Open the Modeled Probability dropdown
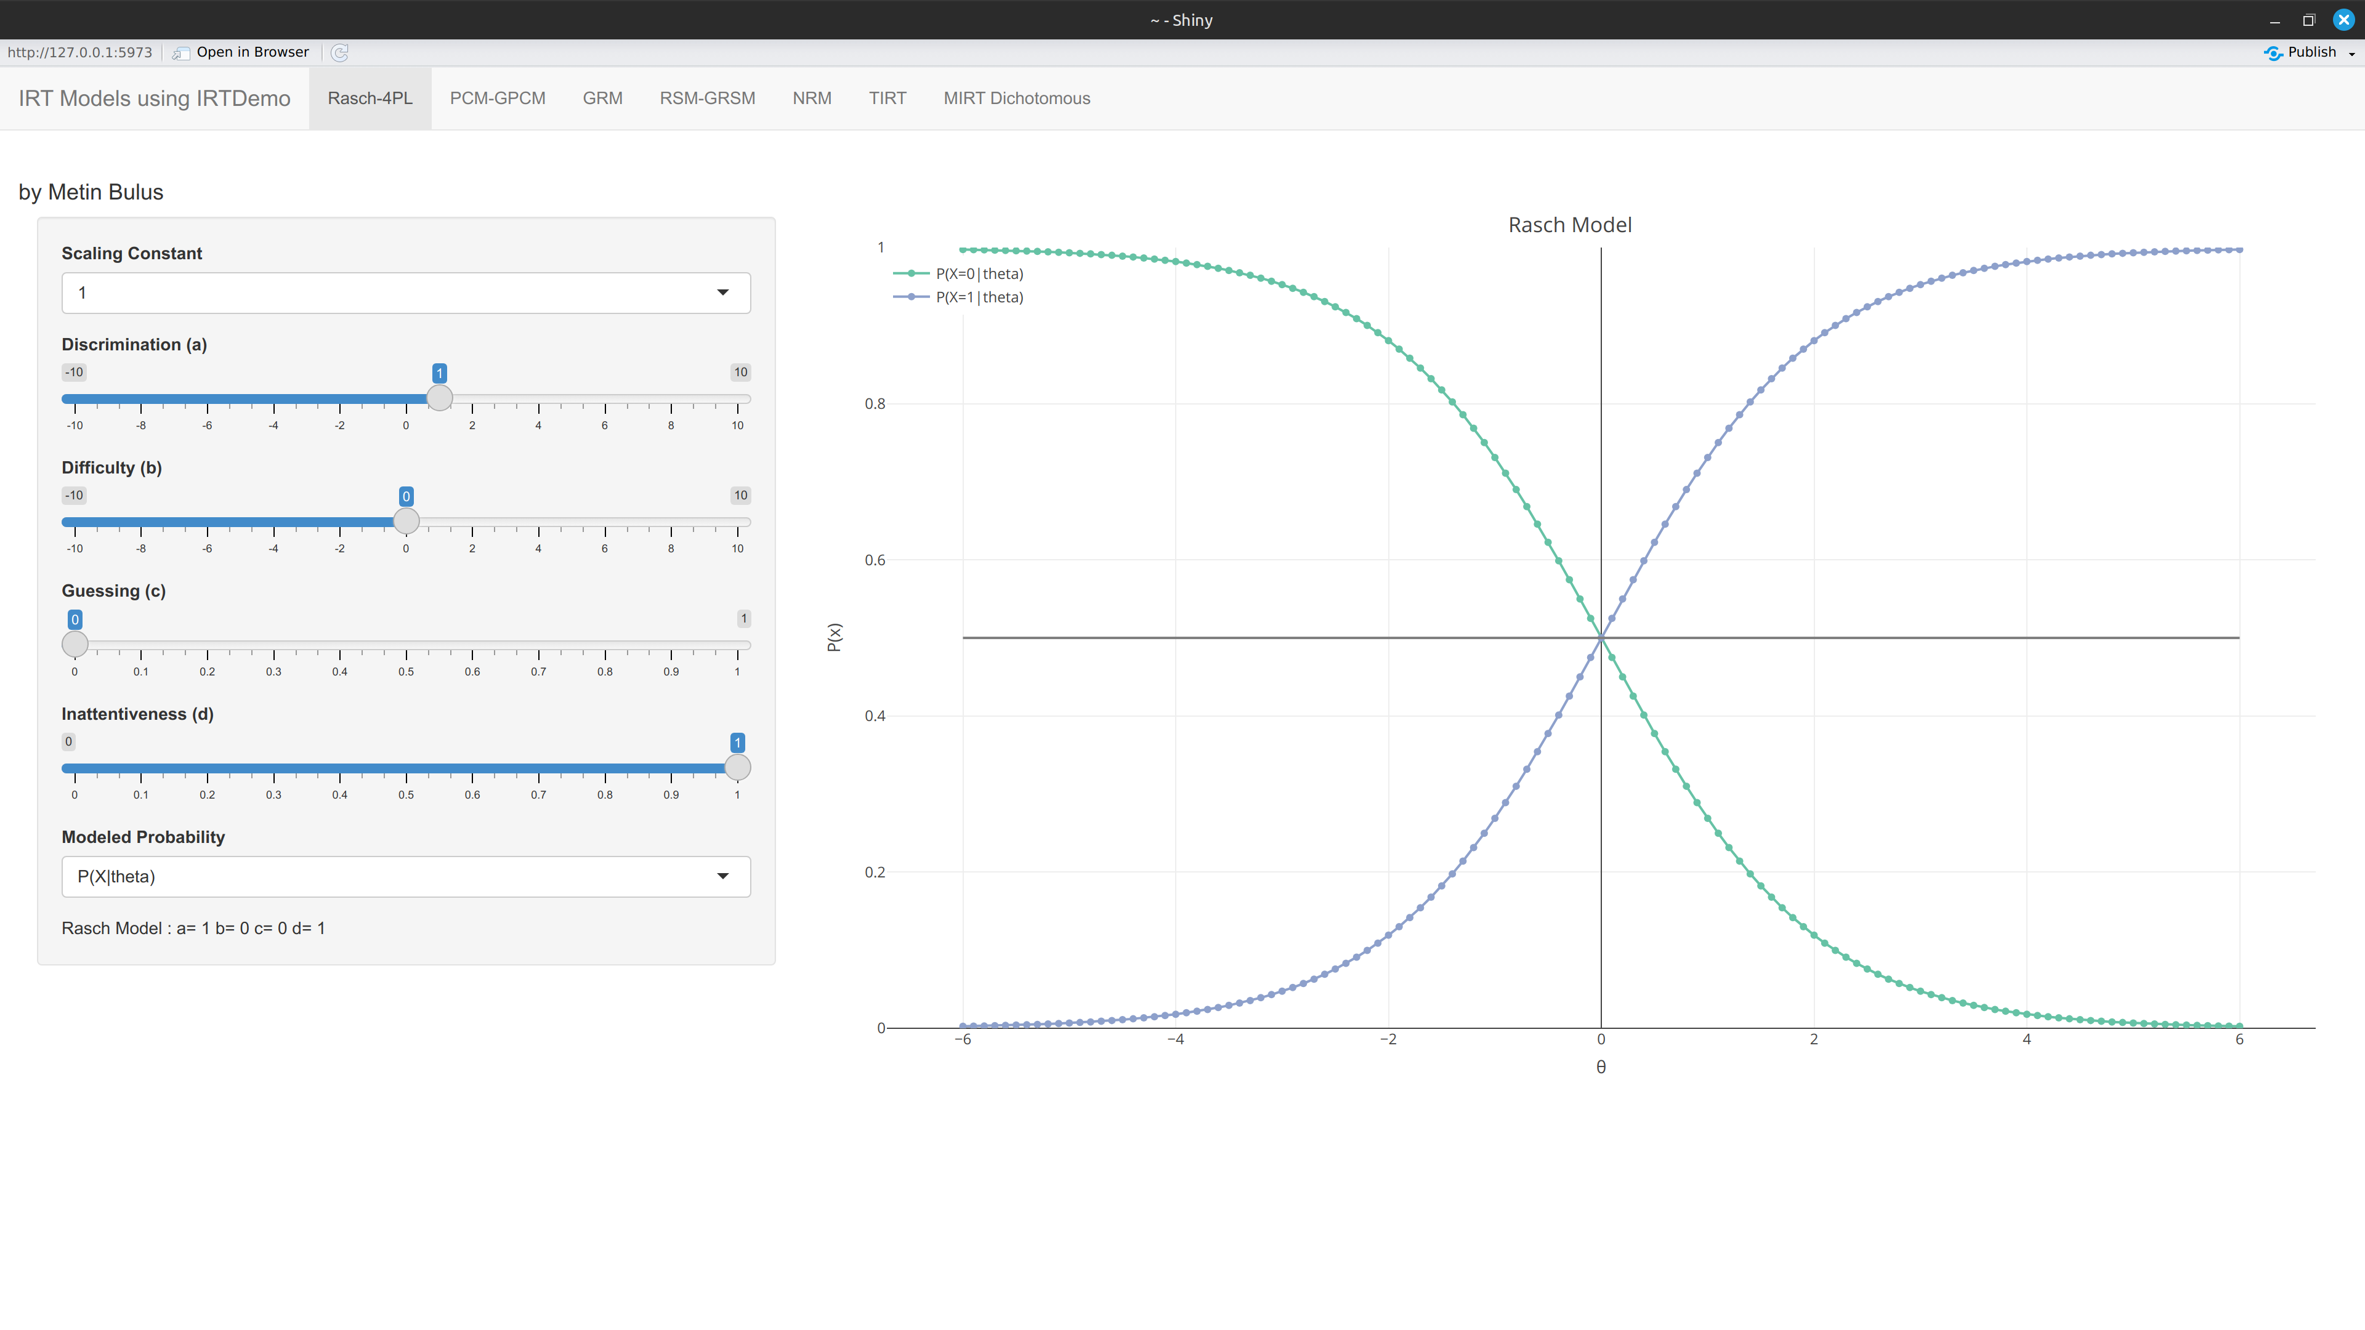 pyautogui.click(x=406, y=877)
